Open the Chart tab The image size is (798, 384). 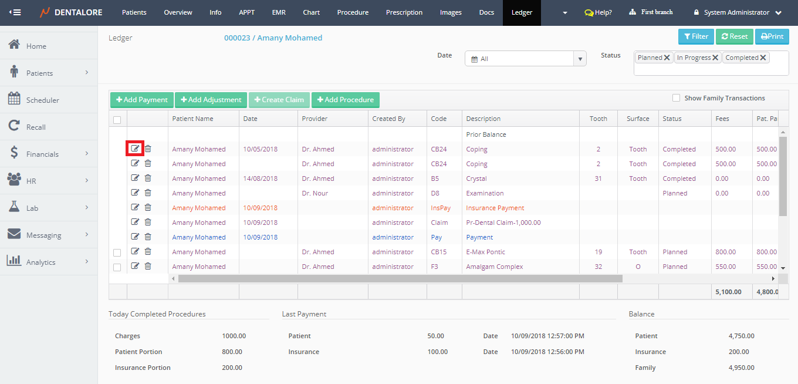(312, 12)
